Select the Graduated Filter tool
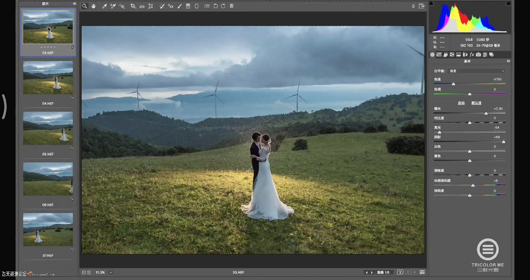 pyautogui.click(x=188, y=6)
